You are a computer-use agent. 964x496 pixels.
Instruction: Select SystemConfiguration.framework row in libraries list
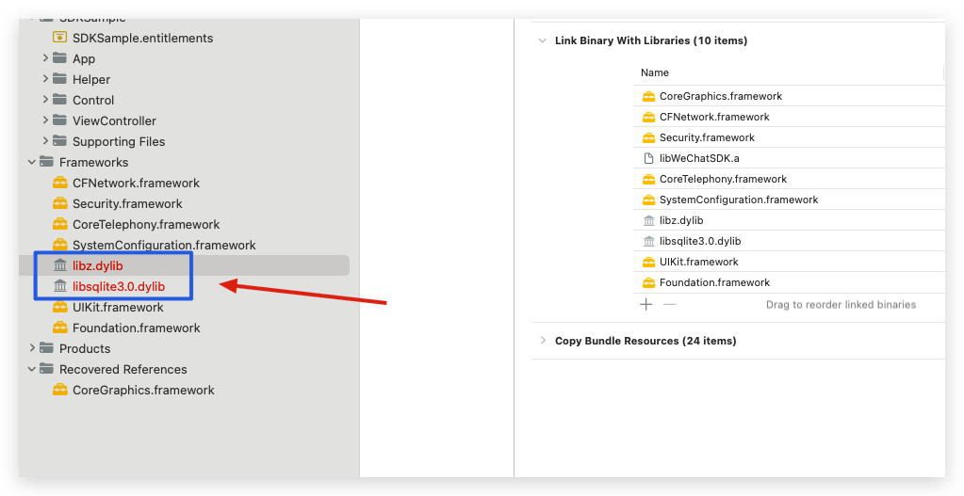tap(790, 200)
